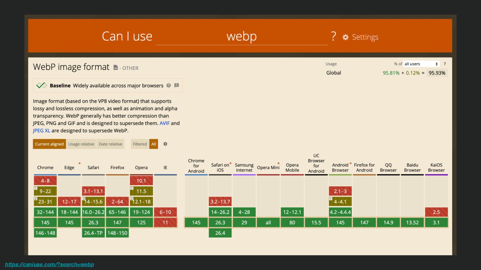Viewport: 481px width, 270px height.
Task: Select Safari on iOS 3.2-13.7 cell
Action: 220,201
